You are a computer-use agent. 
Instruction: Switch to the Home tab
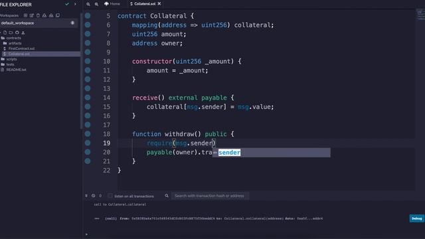coord(112,4)
